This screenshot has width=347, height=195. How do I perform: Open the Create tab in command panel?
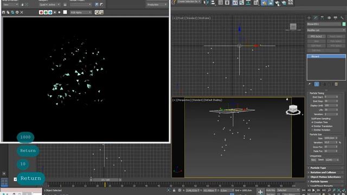click(309, 18)
